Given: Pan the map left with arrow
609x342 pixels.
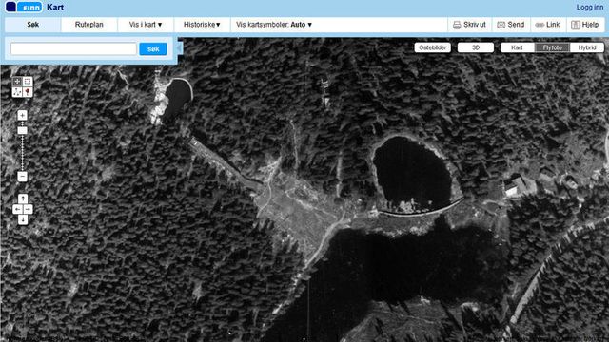Looking at the screenshot, I should click(x=17, y=210).
